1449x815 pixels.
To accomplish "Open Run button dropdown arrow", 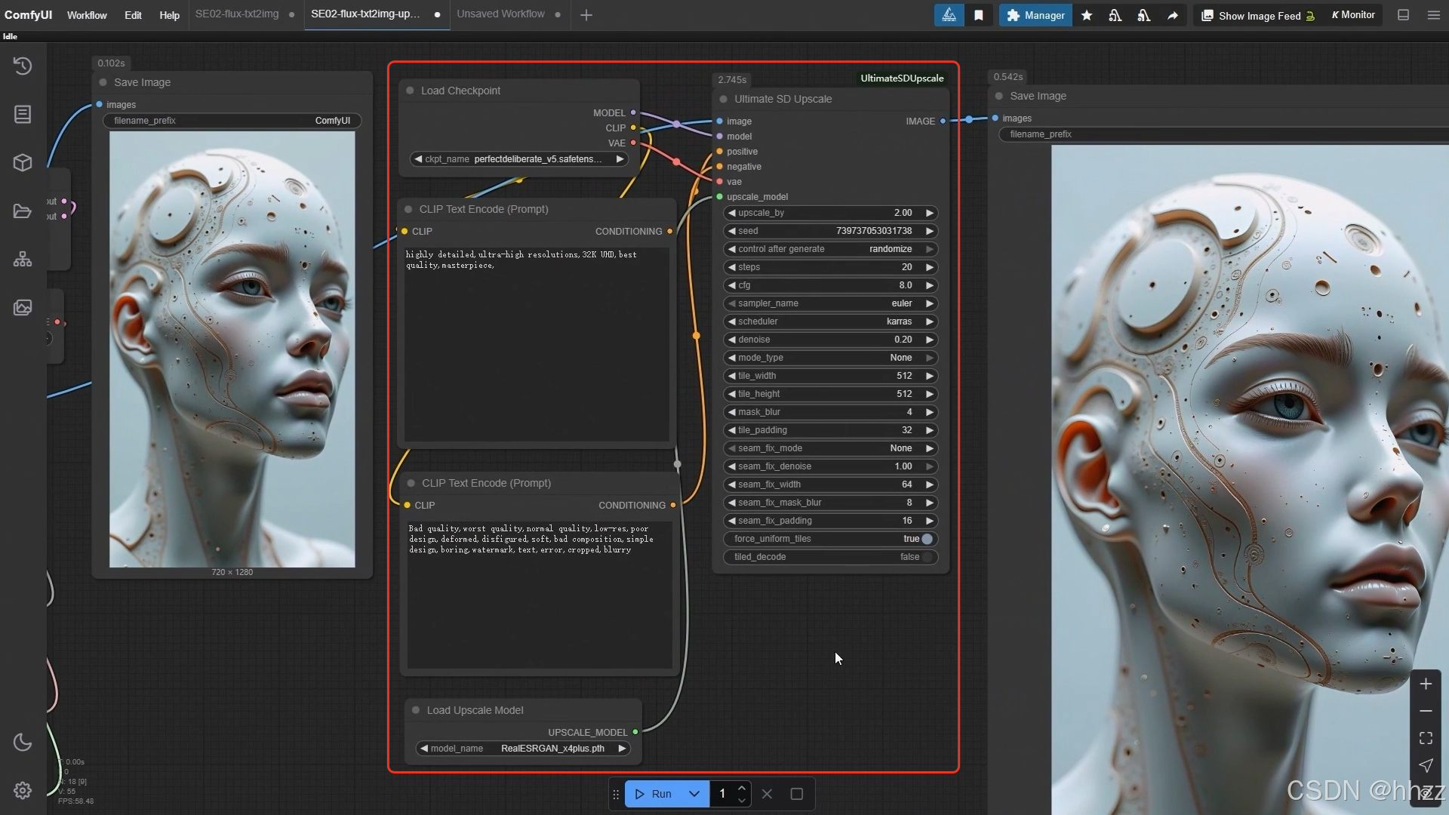I will point(694,794).
